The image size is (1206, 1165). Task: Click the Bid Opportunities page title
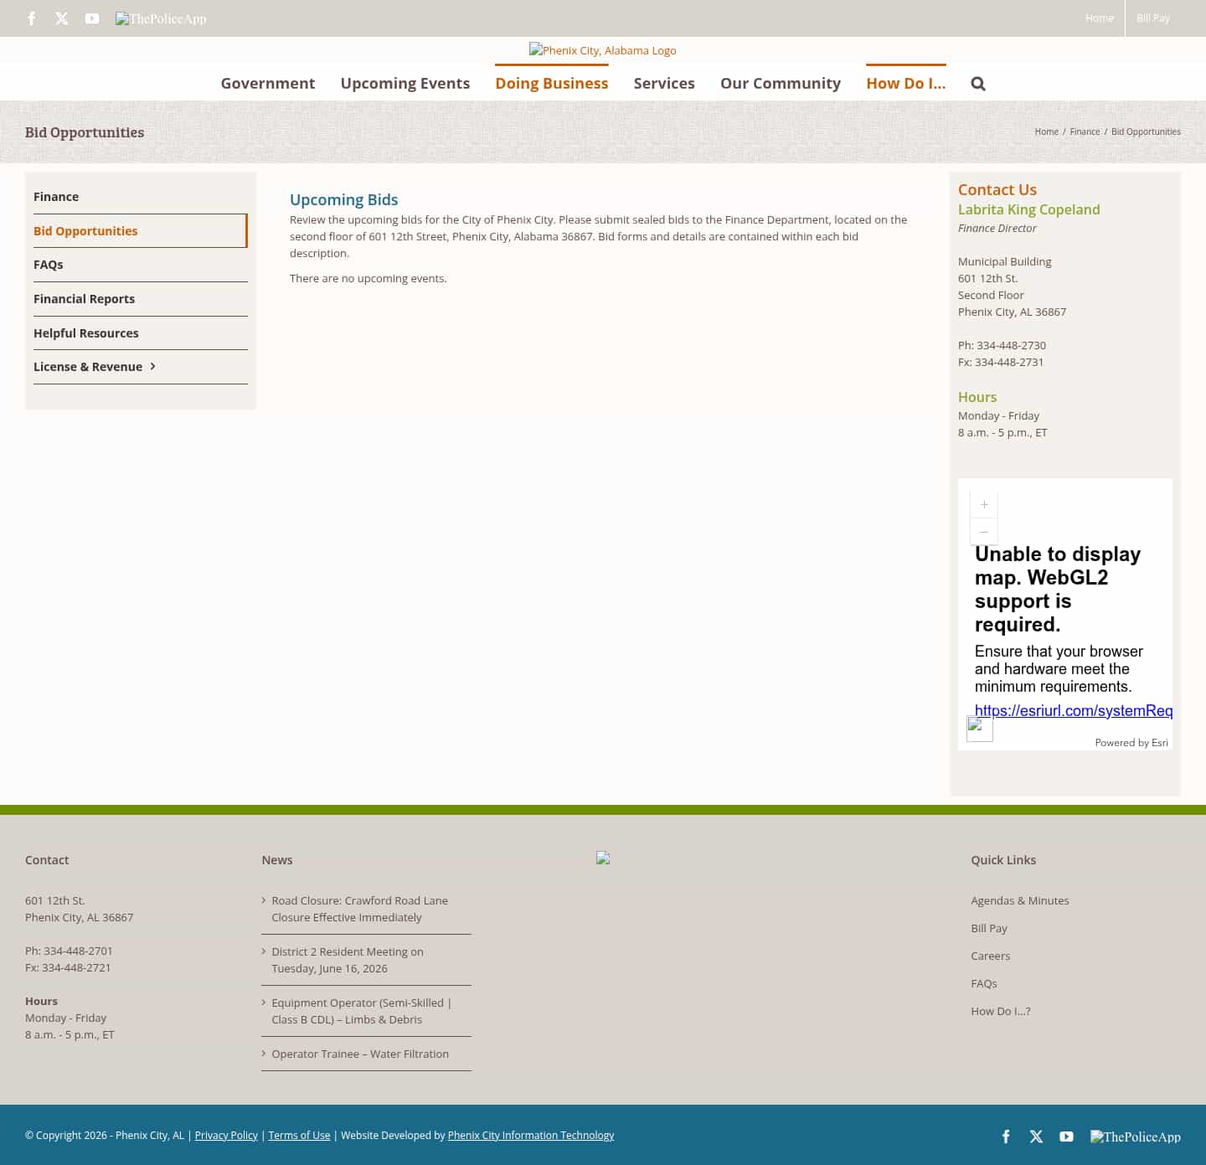coord(85,132)
